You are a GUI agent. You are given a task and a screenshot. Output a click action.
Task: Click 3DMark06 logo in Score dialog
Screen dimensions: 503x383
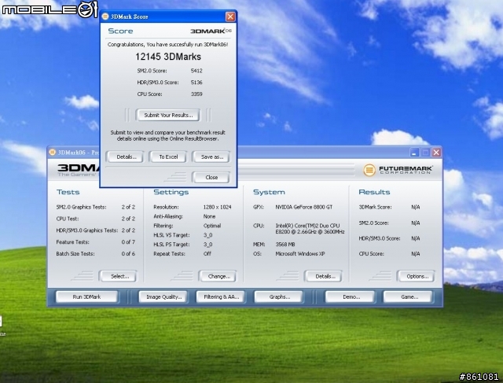[x=211, y=31]
